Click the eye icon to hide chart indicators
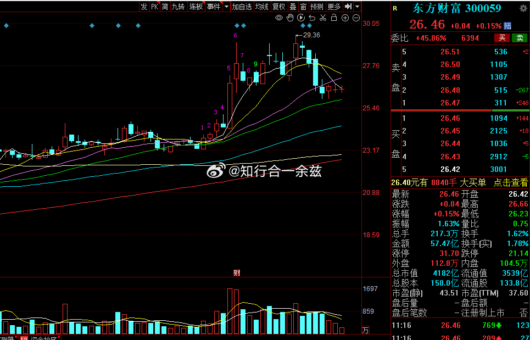Viewport: 530px width, 340px height. coord(279,18)
